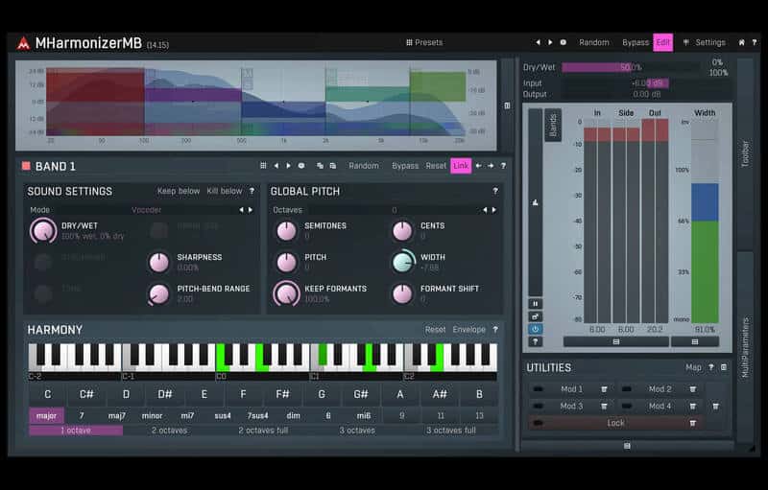This screenshot has width=768, height=490.
Task: Open Global Pitch help icon
Action: pyautogui.click(x=495, y=191)
